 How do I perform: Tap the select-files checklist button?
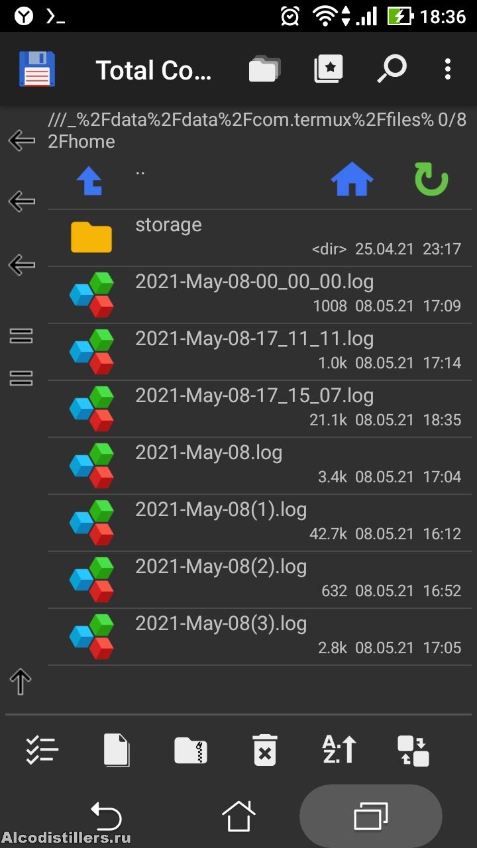click(42, 751)
